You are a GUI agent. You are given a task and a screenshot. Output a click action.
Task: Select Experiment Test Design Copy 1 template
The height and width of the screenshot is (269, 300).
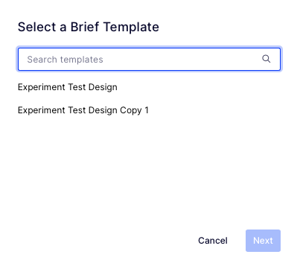pyautogui.click(x=83, y=110)
